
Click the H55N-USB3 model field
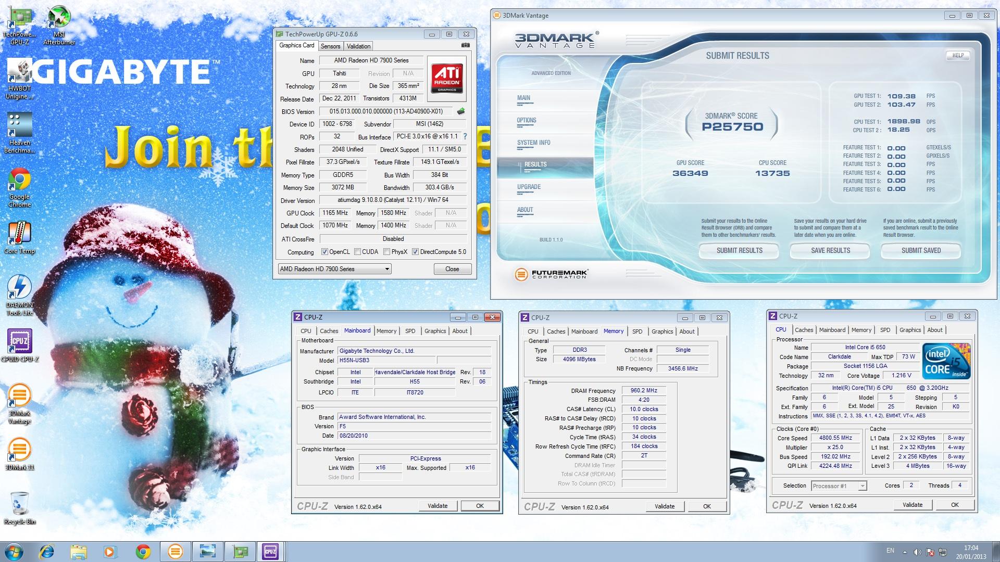click(x=386, y=360)
